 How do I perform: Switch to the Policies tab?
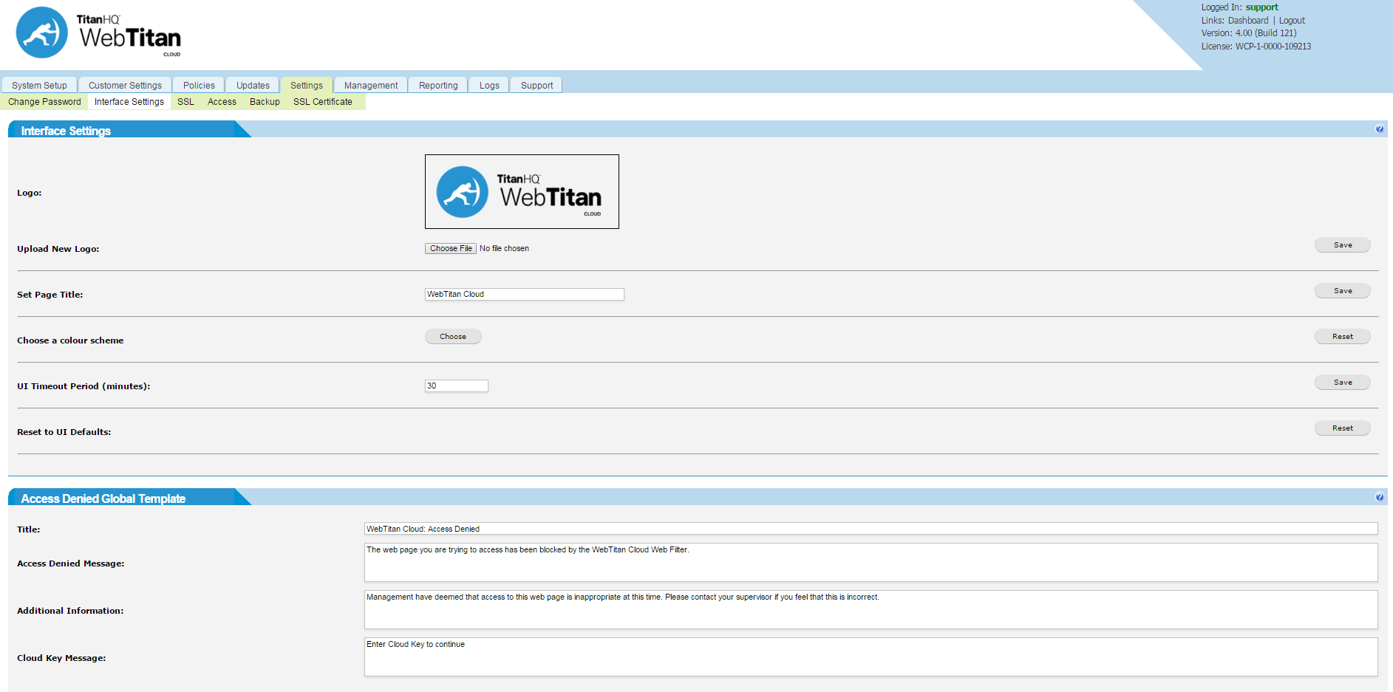click(199, 85)
